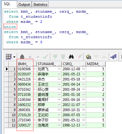Select row number 6 header
This screenshot has width=122, height=134.
(x=13, y=95)
